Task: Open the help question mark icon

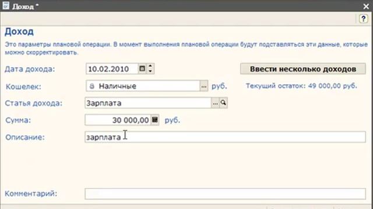Action: pyautogui.click(x=363, y=19)
